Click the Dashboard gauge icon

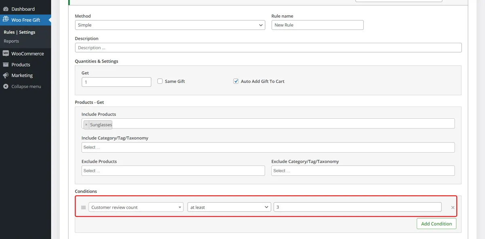click(6, 9)
